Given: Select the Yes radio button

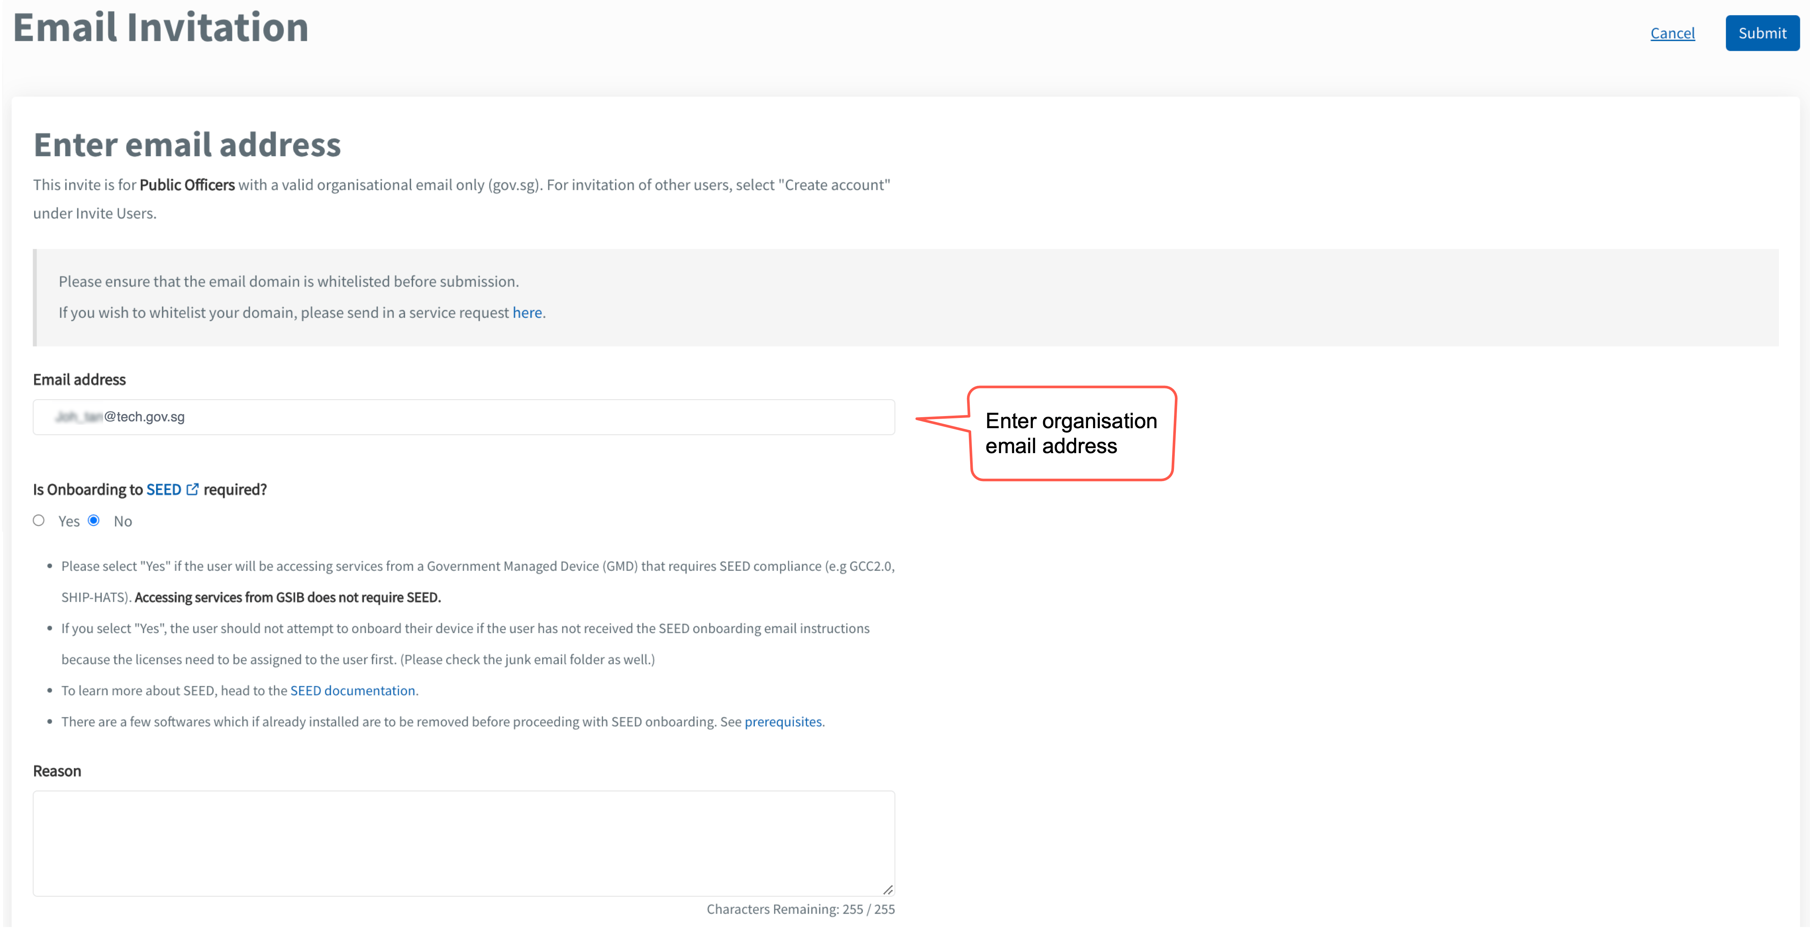Looking at the screenshot, I should [39, 520].
